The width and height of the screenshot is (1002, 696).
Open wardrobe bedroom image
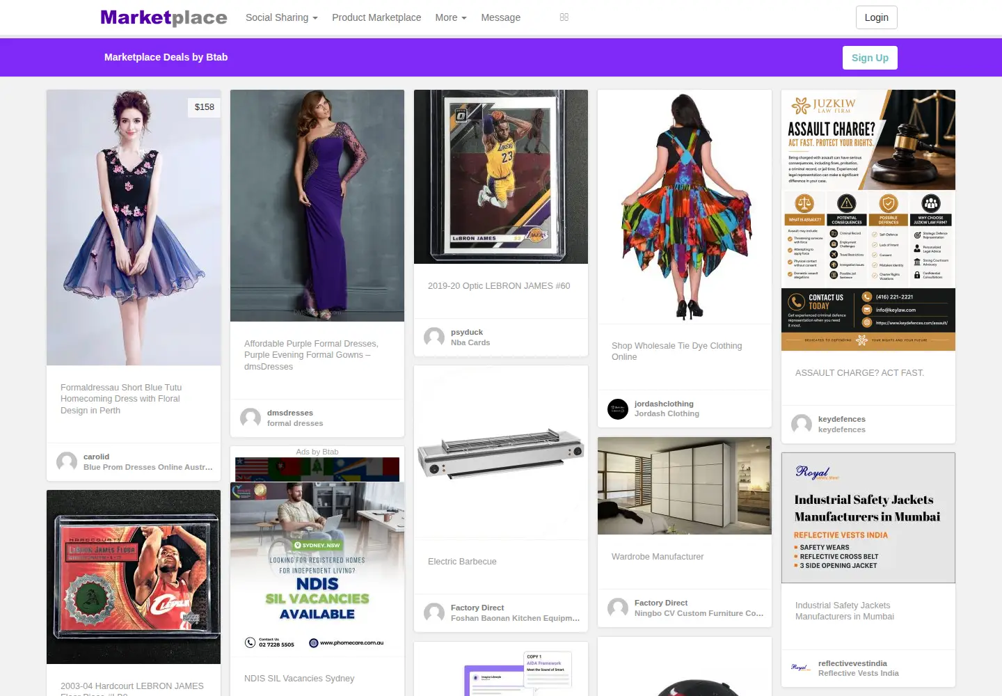tap(685, 486)
